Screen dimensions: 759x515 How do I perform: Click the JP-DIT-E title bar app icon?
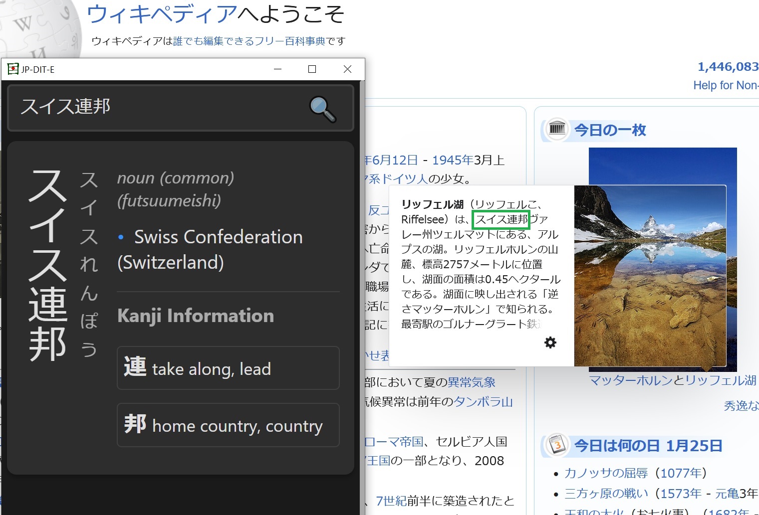coord(13,69)
